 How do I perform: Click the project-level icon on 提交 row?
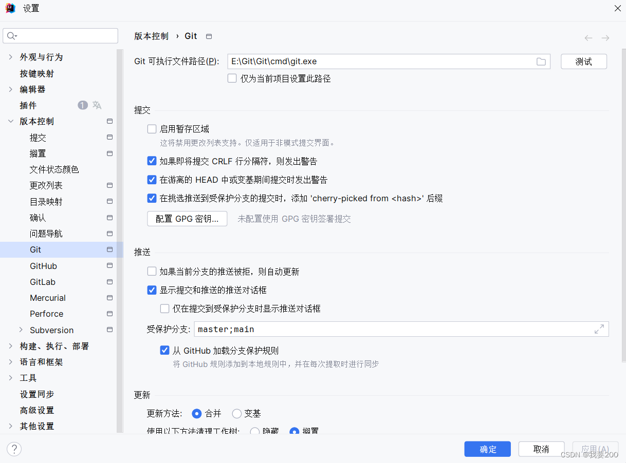[x=109, y=138]
